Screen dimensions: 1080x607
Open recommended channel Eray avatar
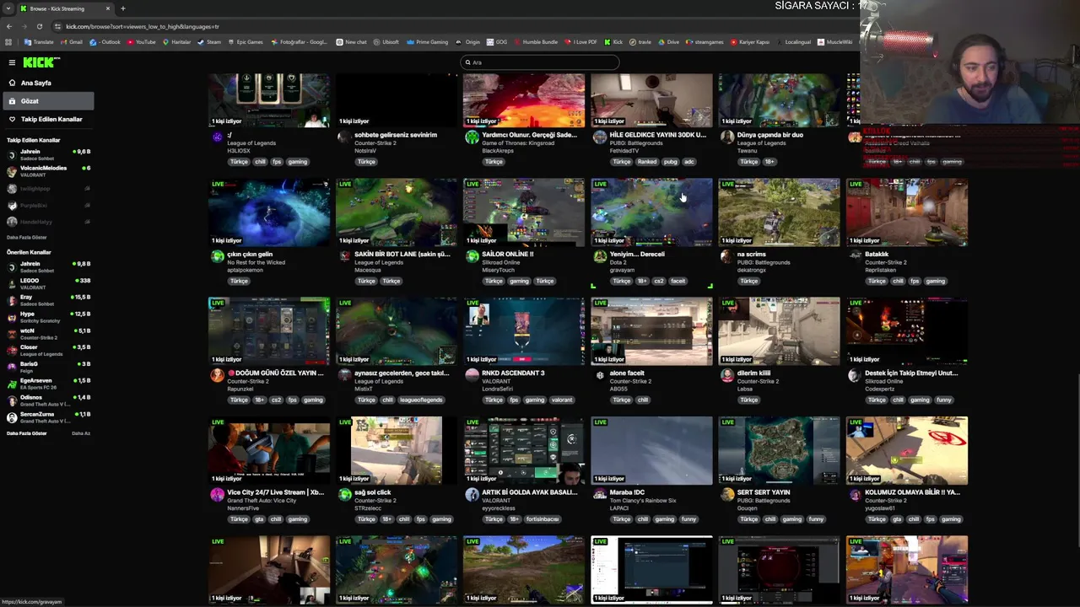[12, 301]
